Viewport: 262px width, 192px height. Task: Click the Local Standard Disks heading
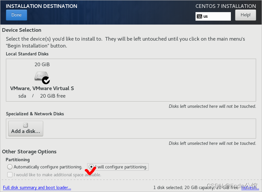click(x=27, y=54)
